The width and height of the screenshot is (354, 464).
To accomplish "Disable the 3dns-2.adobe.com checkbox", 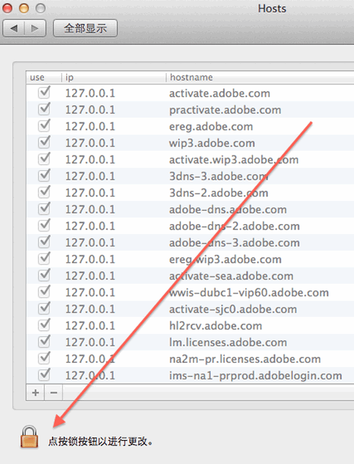I will (44, 192).
